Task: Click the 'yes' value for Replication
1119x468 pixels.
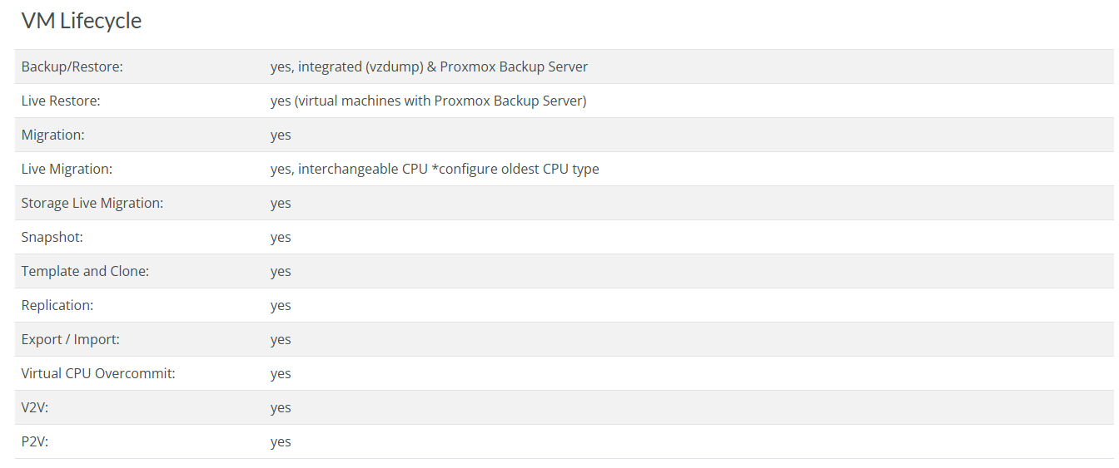Action: coord(281,305)
